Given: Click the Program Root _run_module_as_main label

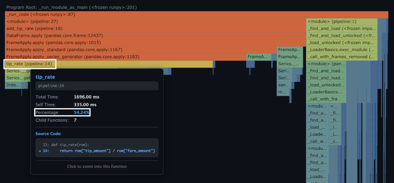Looking at the screenshot, I should [72, 7].
